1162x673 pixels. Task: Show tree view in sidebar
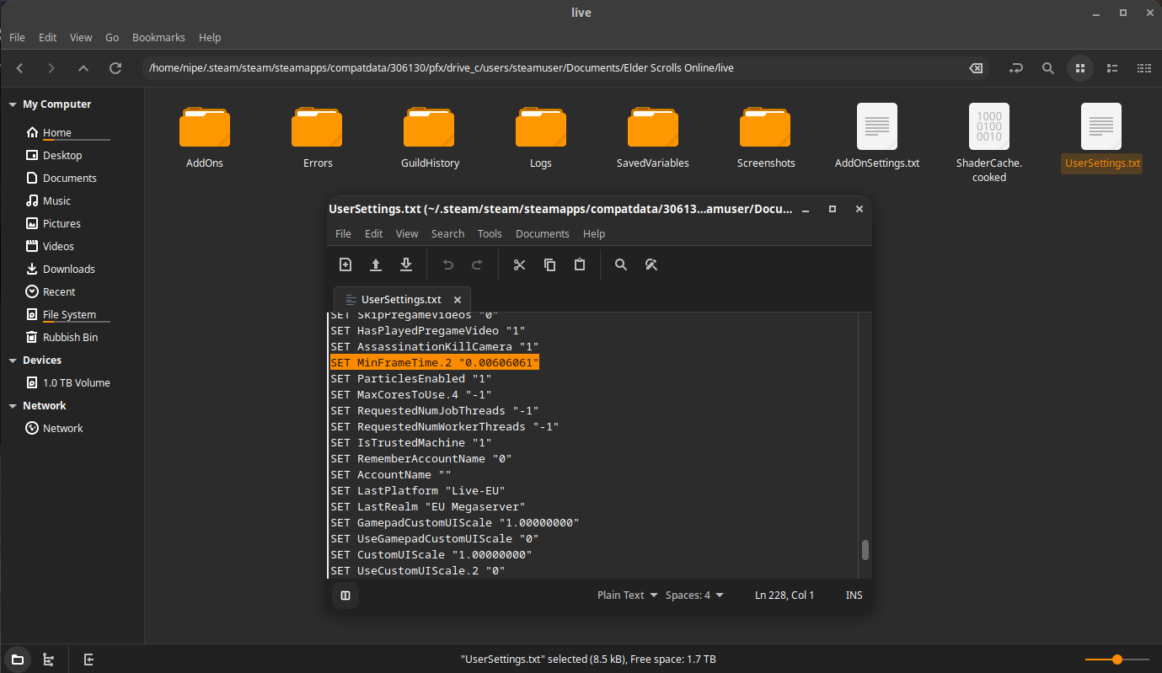pyautogui.click(x=48, y=660)
